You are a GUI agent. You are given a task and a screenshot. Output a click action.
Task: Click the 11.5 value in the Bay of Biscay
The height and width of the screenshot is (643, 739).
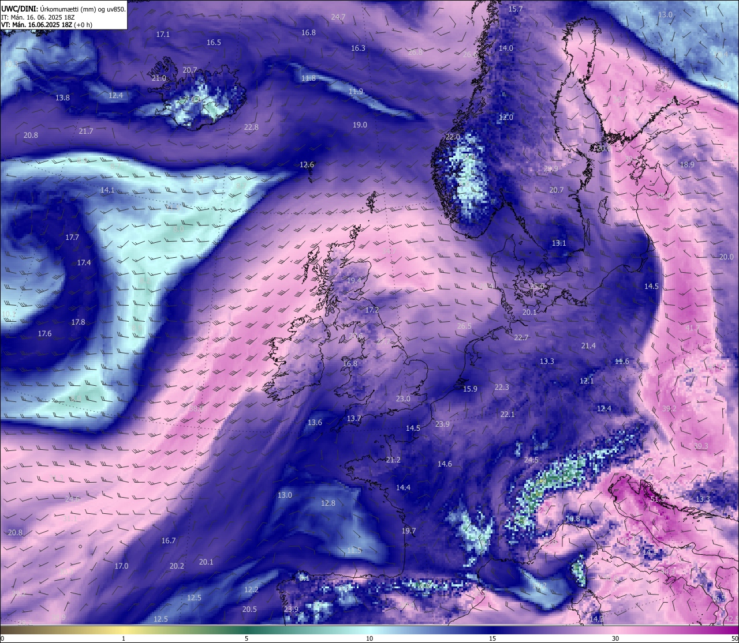pyautogui.click(x=354, y=550)
